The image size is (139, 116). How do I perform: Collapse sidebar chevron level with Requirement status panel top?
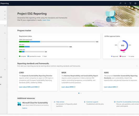5,33
